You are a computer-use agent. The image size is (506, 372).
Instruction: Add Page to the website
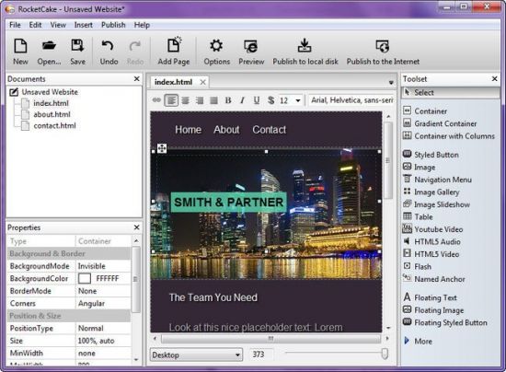click(174, 52)
